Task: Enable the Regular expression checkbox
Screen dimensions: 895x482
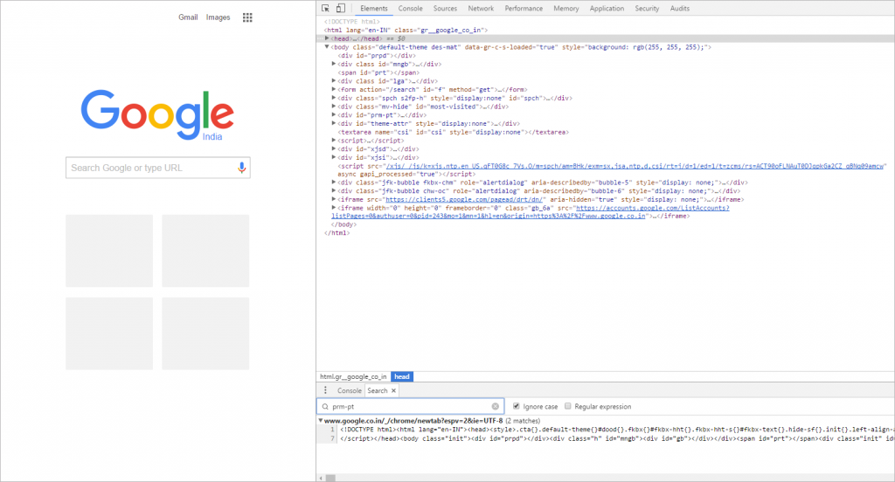Action: point(568,407)
